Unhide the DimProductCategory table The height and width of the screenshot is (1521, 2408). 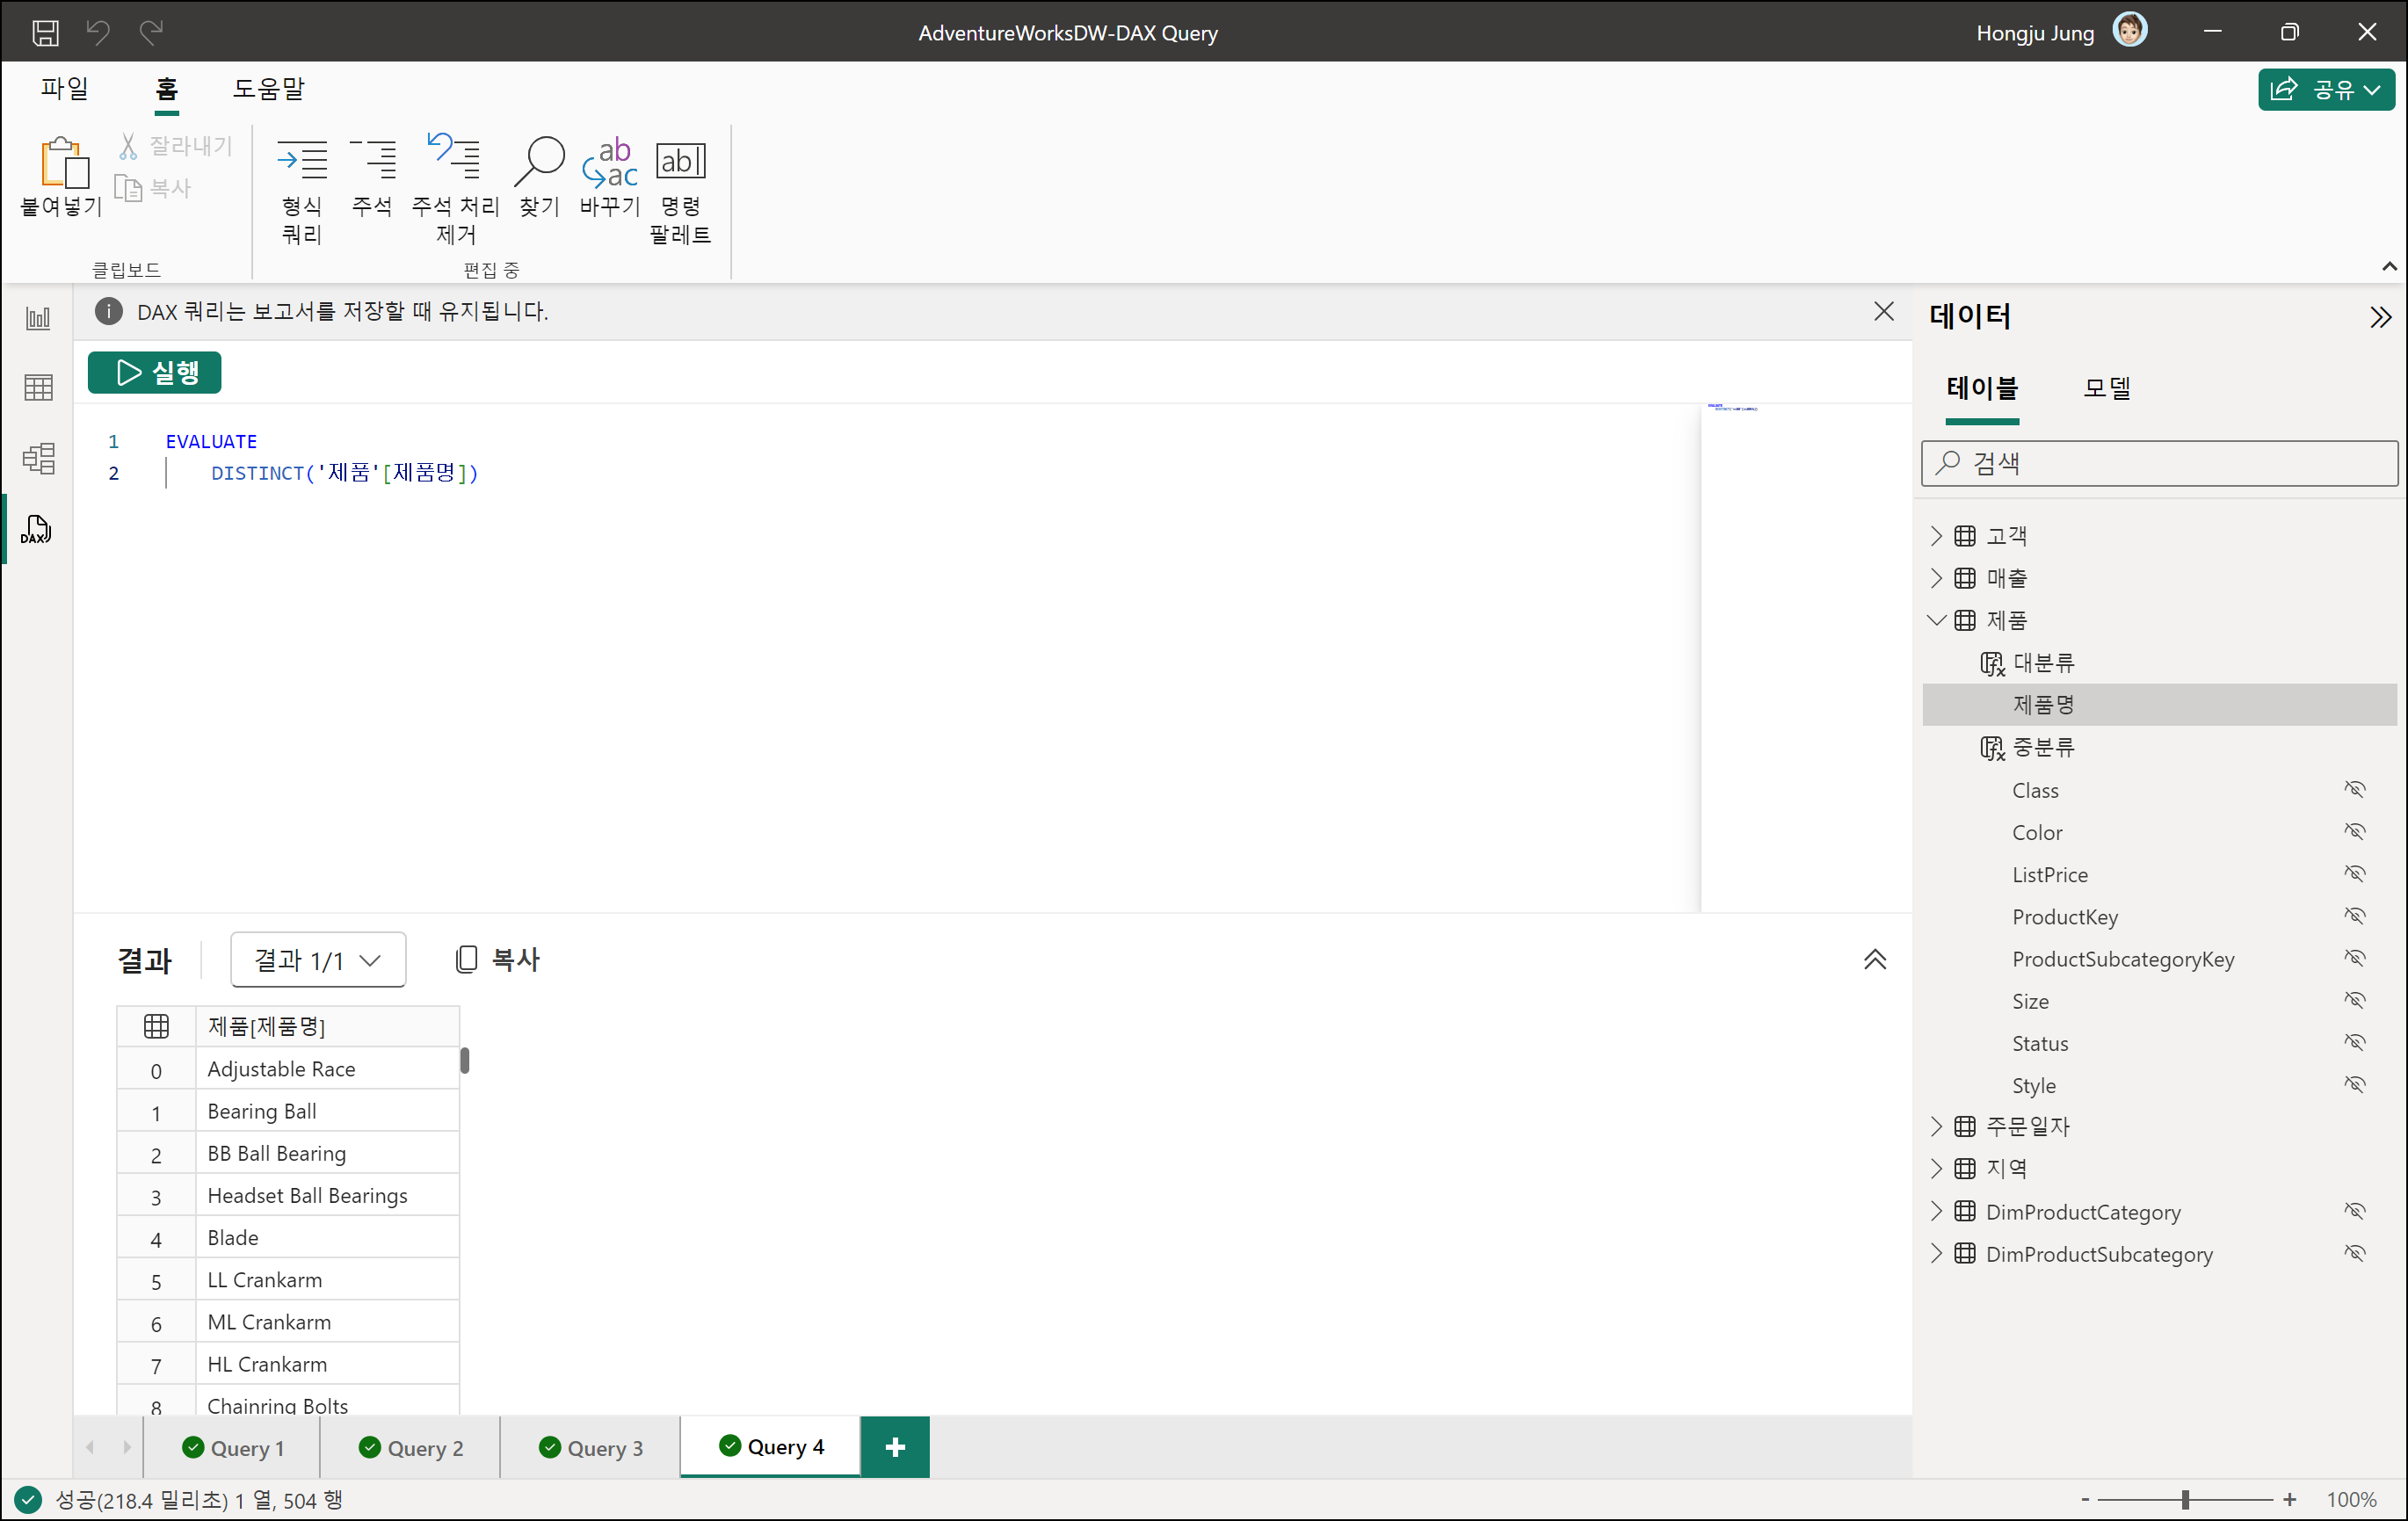coord(2355,1211)
